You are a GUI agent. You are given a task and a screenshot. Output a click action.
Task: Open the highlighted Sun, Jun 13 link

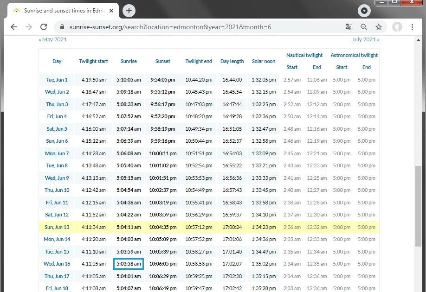click(57, 227)
